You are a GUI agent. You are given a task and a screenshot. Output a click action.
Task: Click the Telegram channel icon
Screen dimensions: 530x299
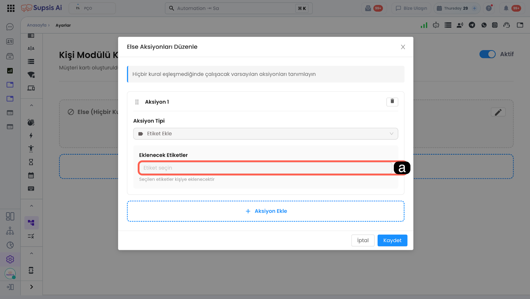(472, 25)
